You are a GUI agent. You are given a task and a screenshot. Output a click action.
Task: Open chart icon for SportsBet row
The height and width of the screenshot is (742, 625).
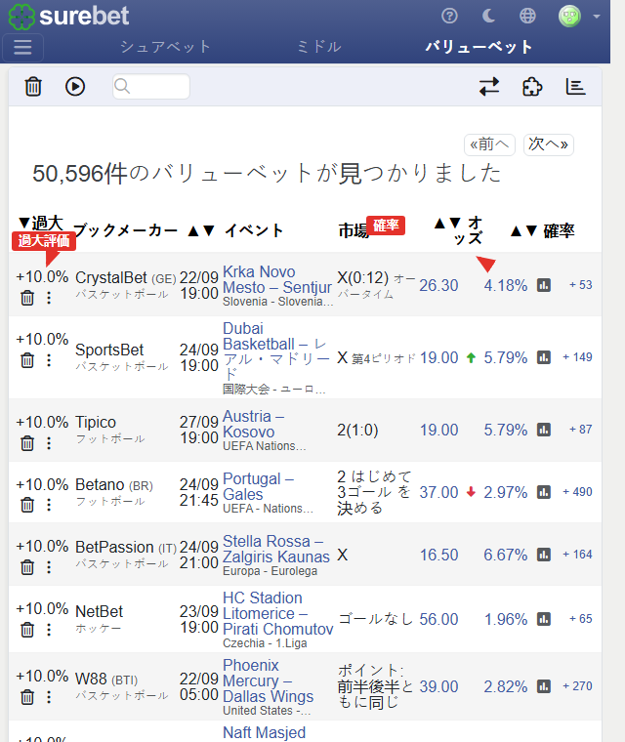tap(544, 357)
